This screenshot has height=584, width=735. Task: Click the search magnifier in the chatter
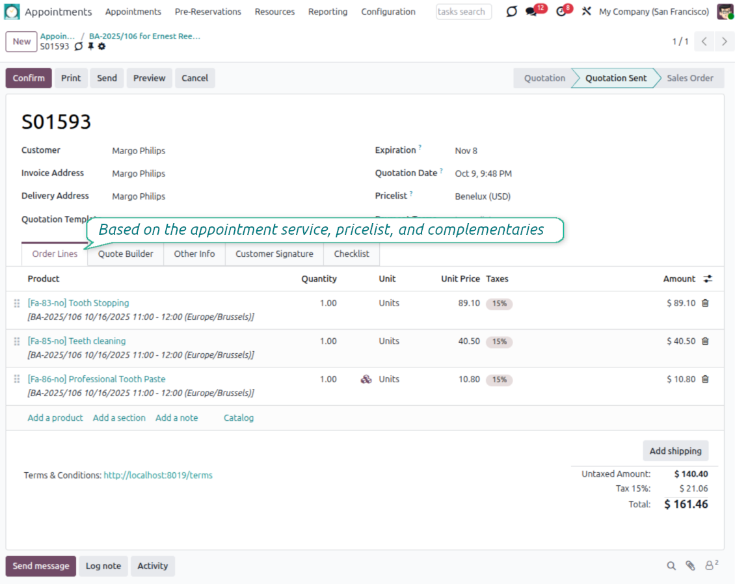(671, 566)
